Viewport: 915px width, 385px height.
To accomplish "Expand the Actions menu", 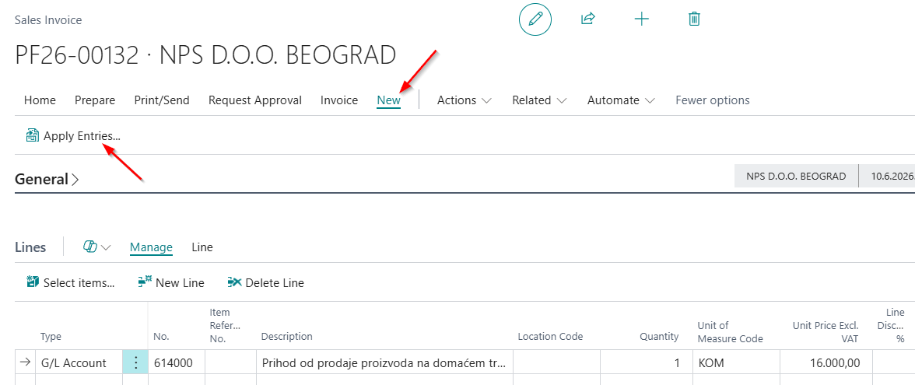I will [465, 100].
